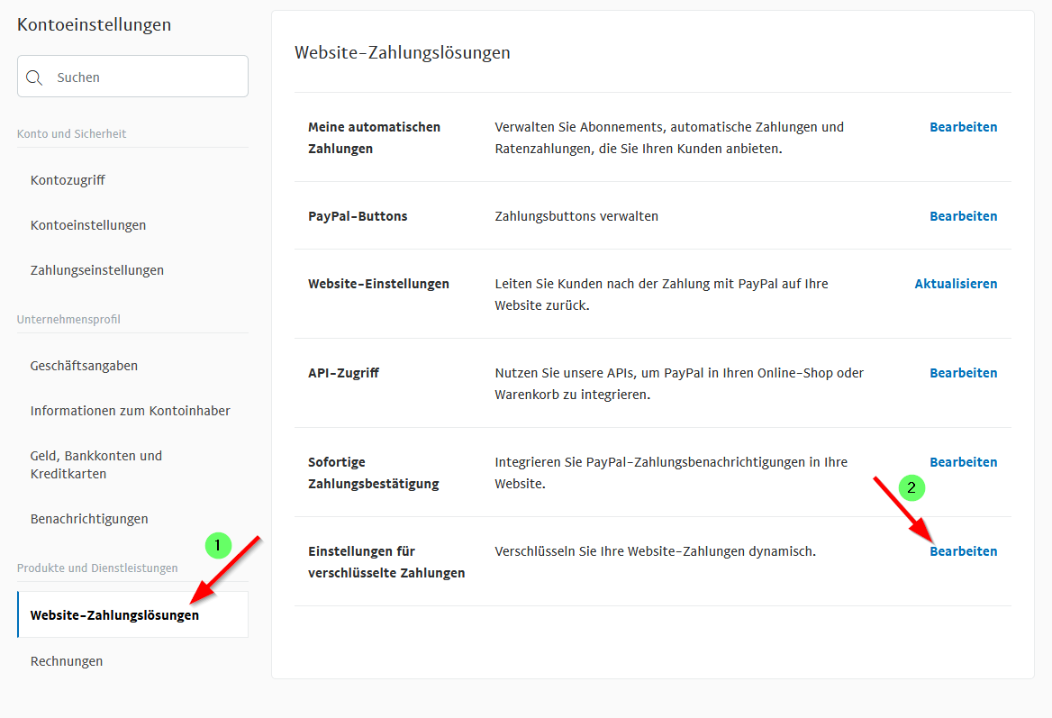
Task: Focus the Suchen search field
Action: click(144, 77)
